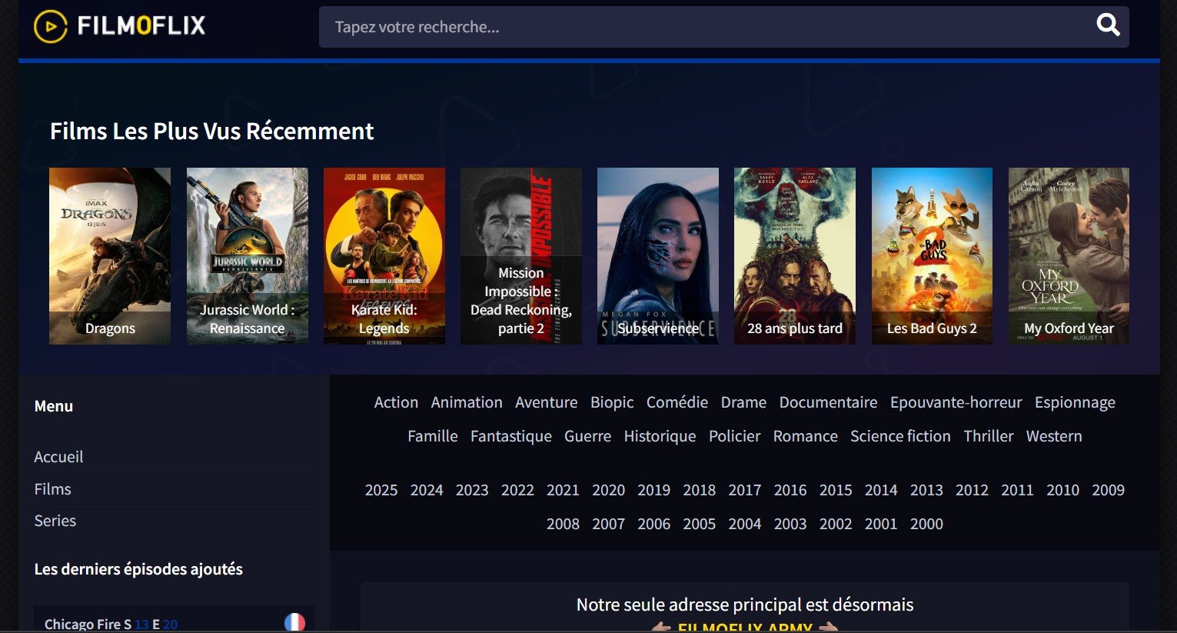Select the year 2005
This screenshot has height=633, width=1177.
pos(699,524)
